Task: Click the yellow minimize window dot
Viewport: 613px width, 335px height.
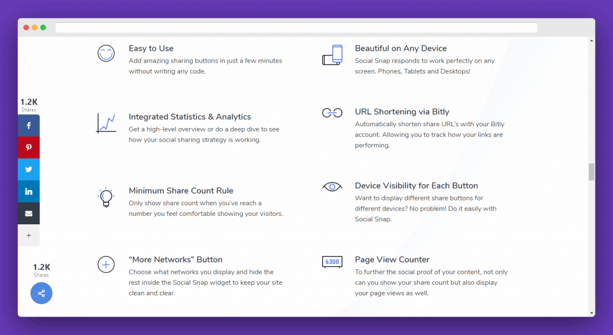Action: (35, 28)
